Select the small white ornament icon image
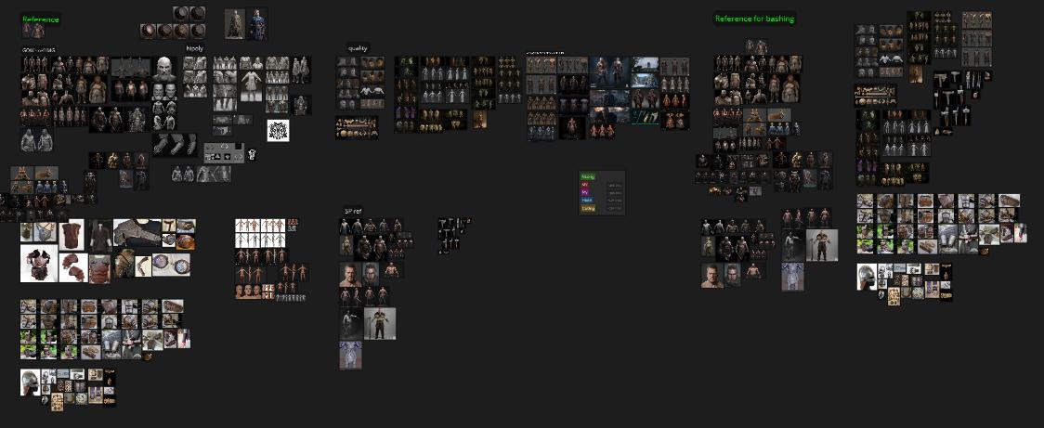Image resolution: width=1044 pixels, height=428 pixels. tap(253, 154)
